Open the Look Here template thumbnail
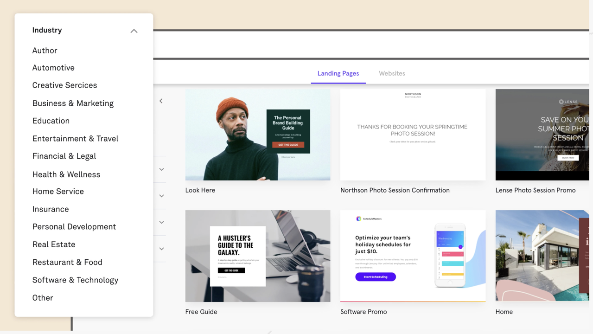Image resolution: width=593 pixels, height=334 pixels. 258,135
